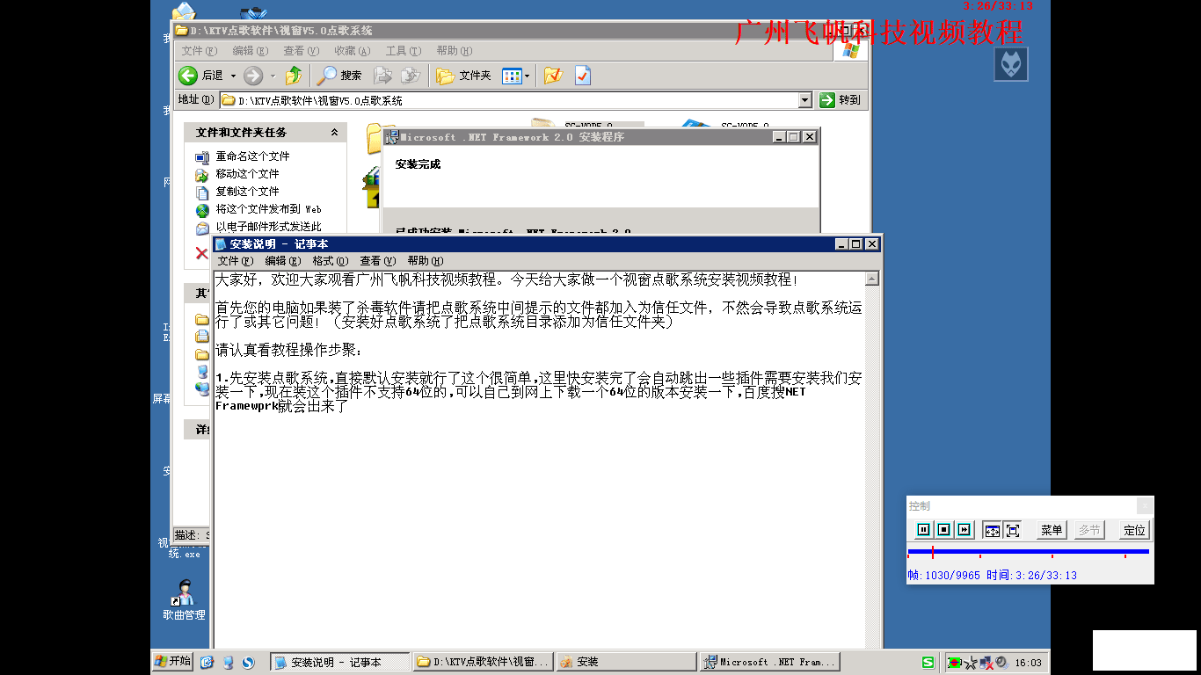Toggle fit-to-window display mode in 控制 panel
Viewport: 1201px width, 675px height.
click(x=992, y=530)
